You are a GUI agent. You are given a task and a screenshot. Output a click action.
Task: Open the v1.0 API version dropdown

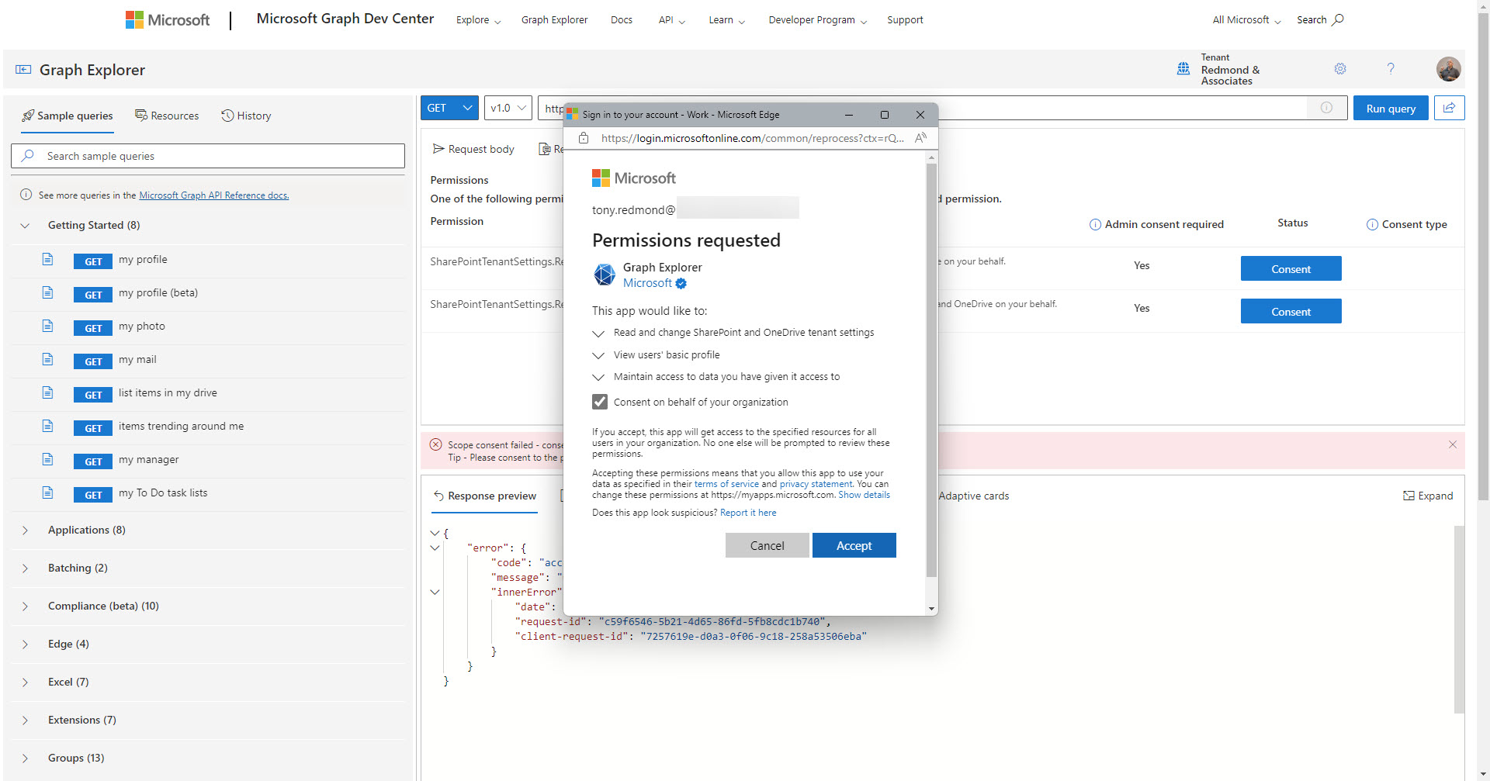coord(508,108)
